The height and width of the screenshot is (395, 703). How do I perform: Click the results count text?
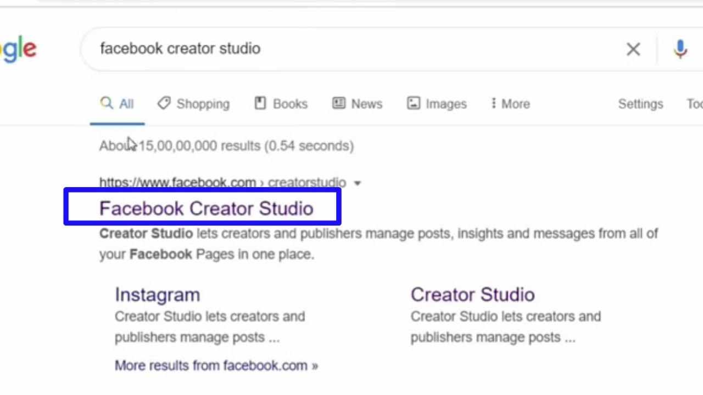tap(226, 146)
